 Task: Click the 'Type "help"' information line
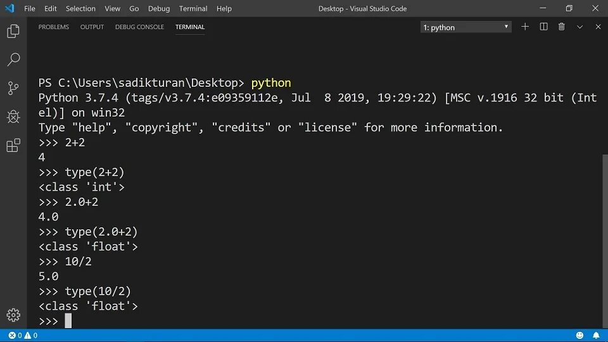(270, 127)
